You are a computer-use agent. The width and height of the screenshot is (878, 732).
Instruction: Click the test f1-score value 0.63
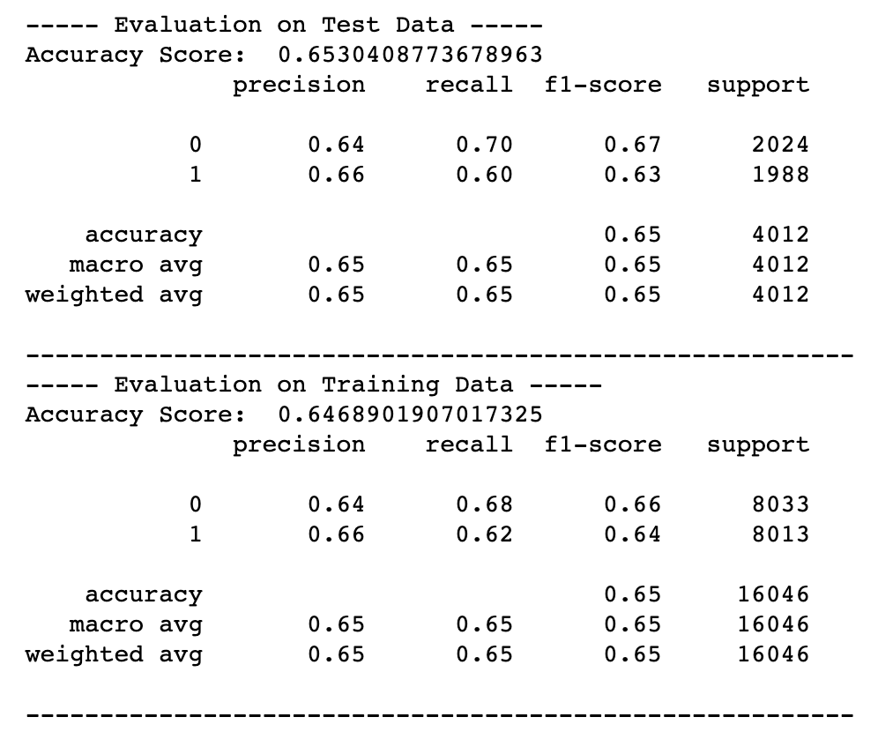632,176
